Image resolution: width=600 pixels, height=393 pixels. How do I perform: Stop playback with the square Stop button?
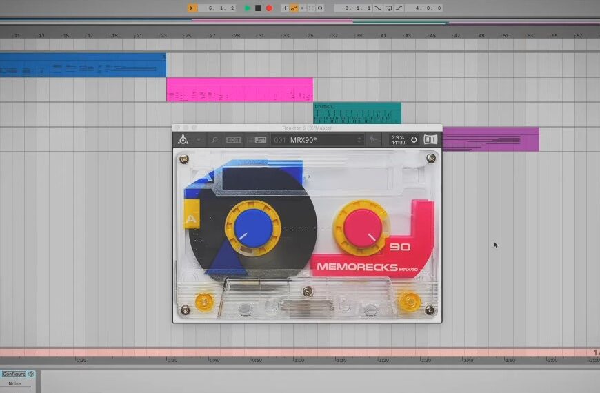tap(258, 8)
